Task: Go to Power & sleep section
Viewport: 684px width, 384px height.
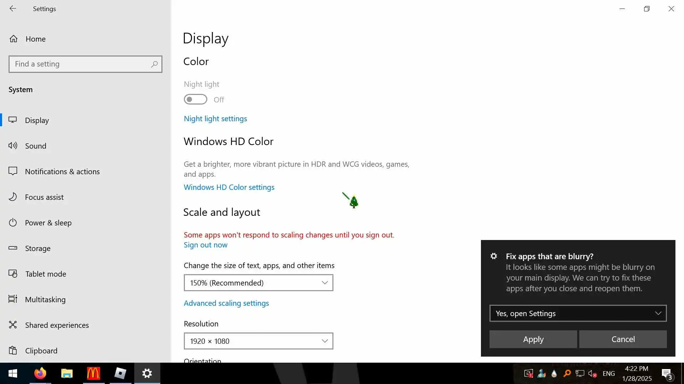Action: click(x=48, y=223)
